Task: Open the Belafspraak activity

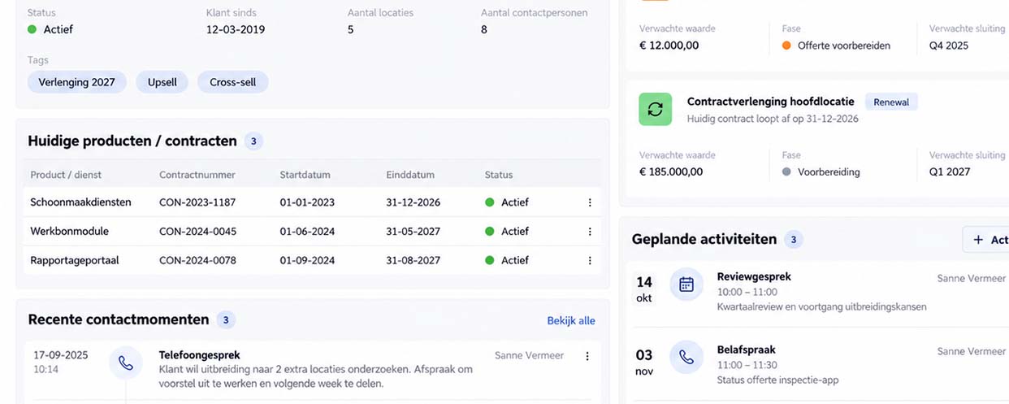Action: 747,350
